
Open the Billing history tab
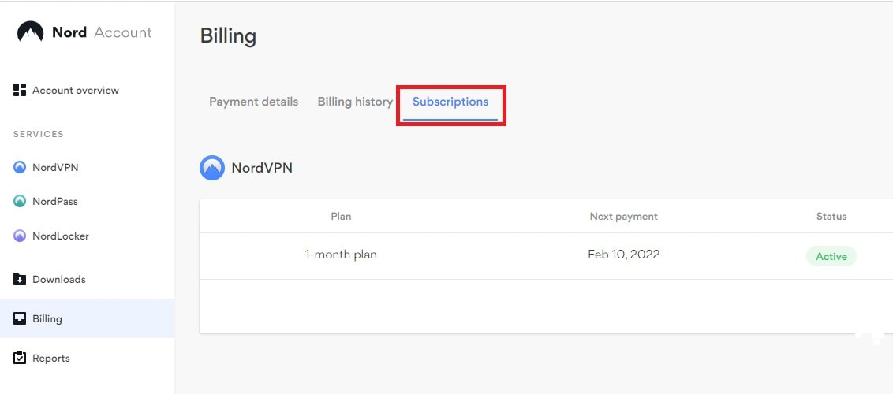click(355, 102)
